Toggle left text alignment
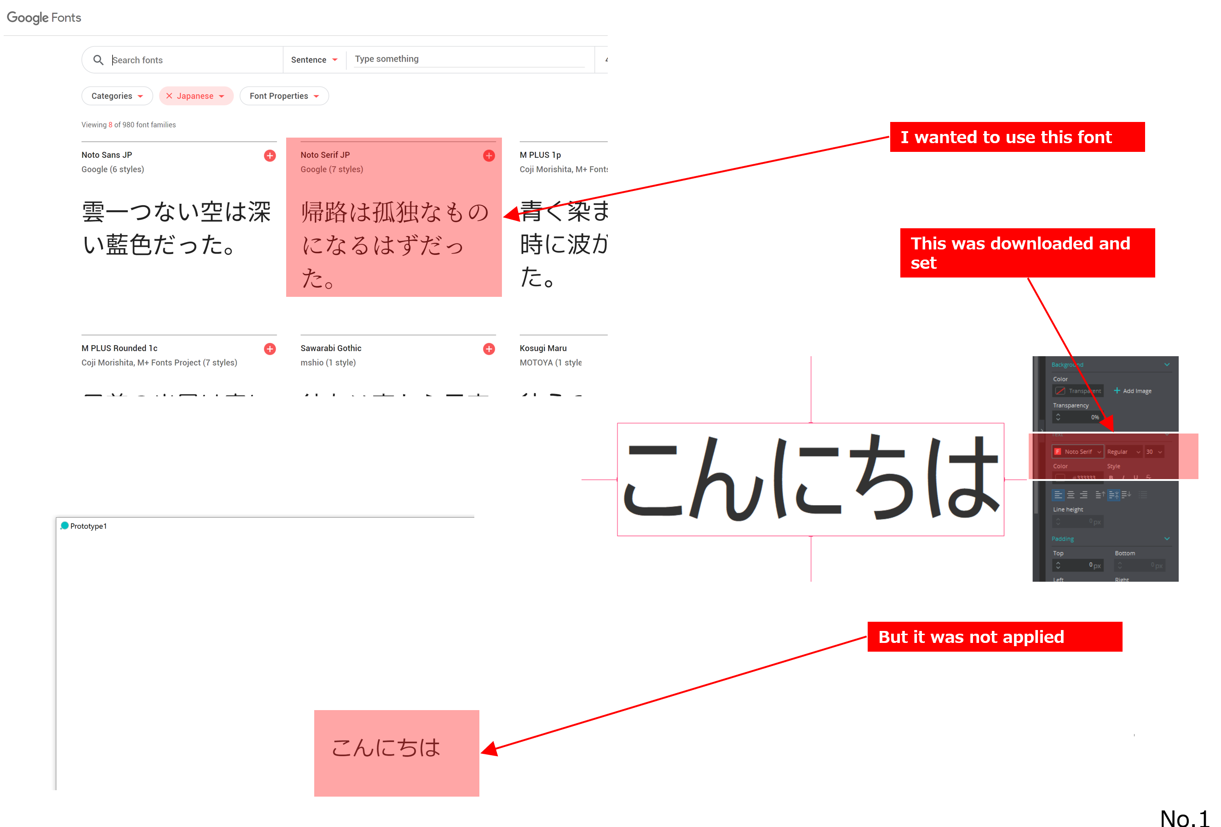The height and width of the screenshot is (827, 1221). point(1058,494)
